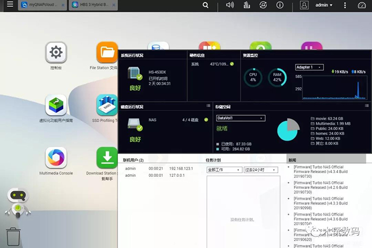Select the homes: 24.00 KB folder entry
This screenshot has width=372, height=248.
[x=327, y=133]
